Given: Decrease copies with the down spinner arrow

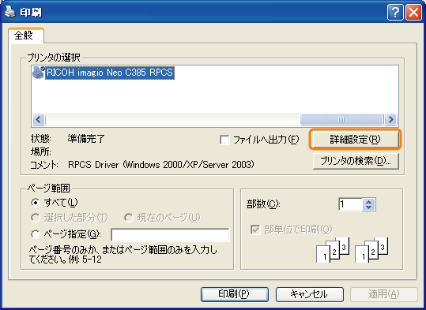Looking at the screenshot, I should [x=368, y=207].
